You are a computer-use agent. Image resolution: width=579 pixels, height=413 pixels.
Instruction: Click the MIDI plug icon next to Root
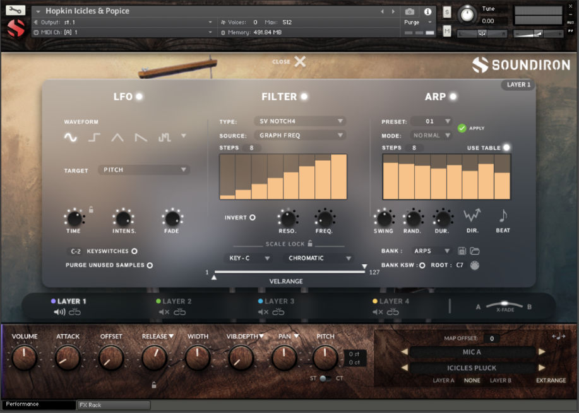[x=474, y=265]
